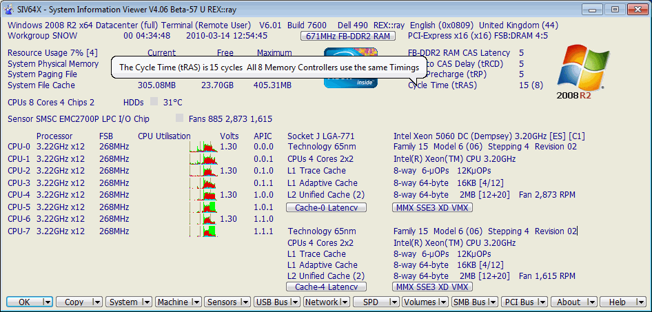Screen dimensions: 652x312
Task: Click the CPU-6 utilisation graph
Action: pos(203,219)
